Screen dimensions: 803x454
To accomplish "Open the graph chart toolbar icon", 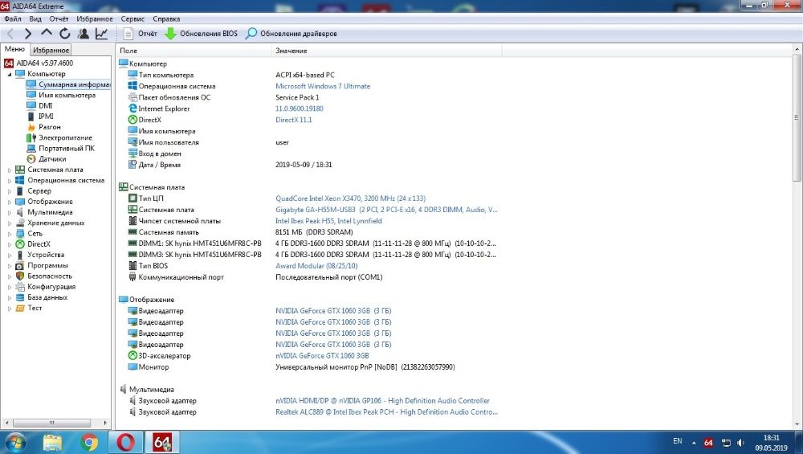I will point(101,34).
